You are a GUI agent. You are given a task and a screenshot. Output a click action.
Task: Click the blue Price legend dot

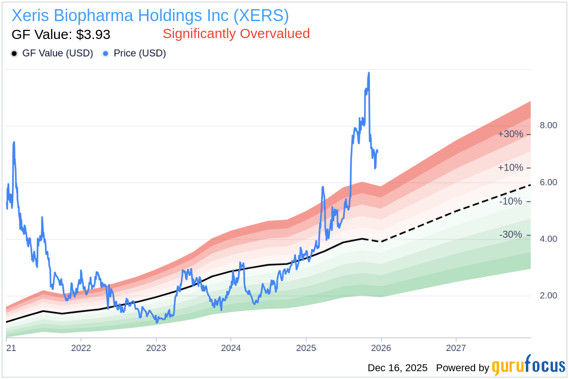click(106, 54)
